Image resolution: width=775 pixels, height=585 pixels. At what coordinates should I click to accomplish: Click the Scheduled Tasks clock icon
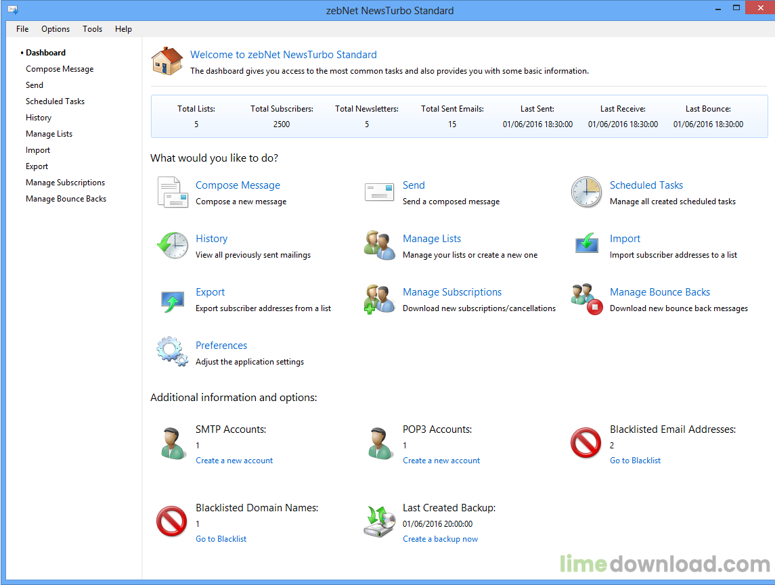(586, 192)
